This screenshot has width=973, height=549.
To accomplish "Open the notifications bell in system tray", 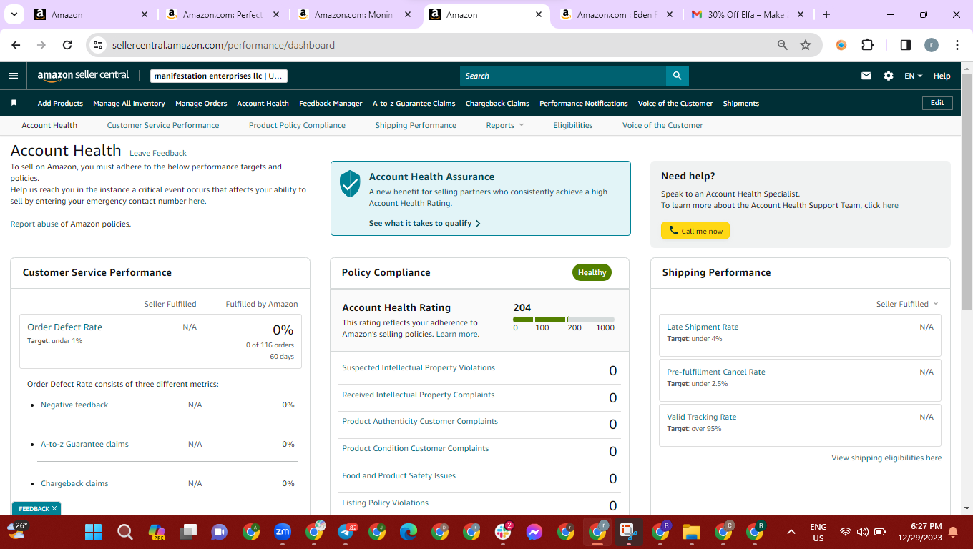I will [x=953, y=532].
